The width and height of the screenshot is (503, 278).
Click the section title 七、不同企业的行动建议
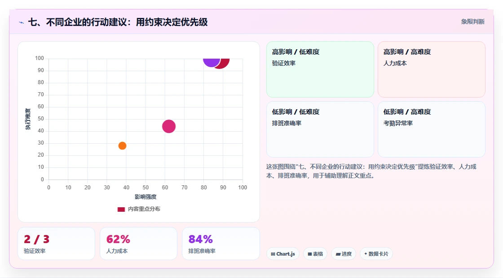(118, 22)
